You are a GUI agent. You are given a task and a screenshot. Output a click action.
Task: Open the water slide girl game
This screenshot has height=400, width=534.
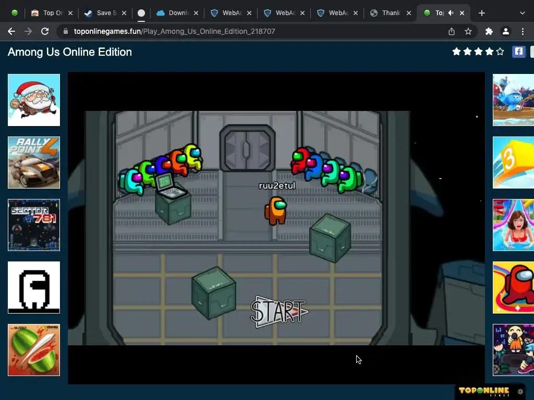(x=513, y=225)
